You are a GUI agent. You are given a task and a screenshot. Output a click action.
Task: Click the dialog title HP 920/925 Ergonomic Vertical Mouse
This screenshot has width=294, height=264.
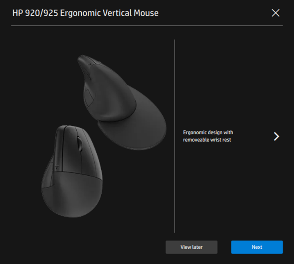[x=85, y=13]
